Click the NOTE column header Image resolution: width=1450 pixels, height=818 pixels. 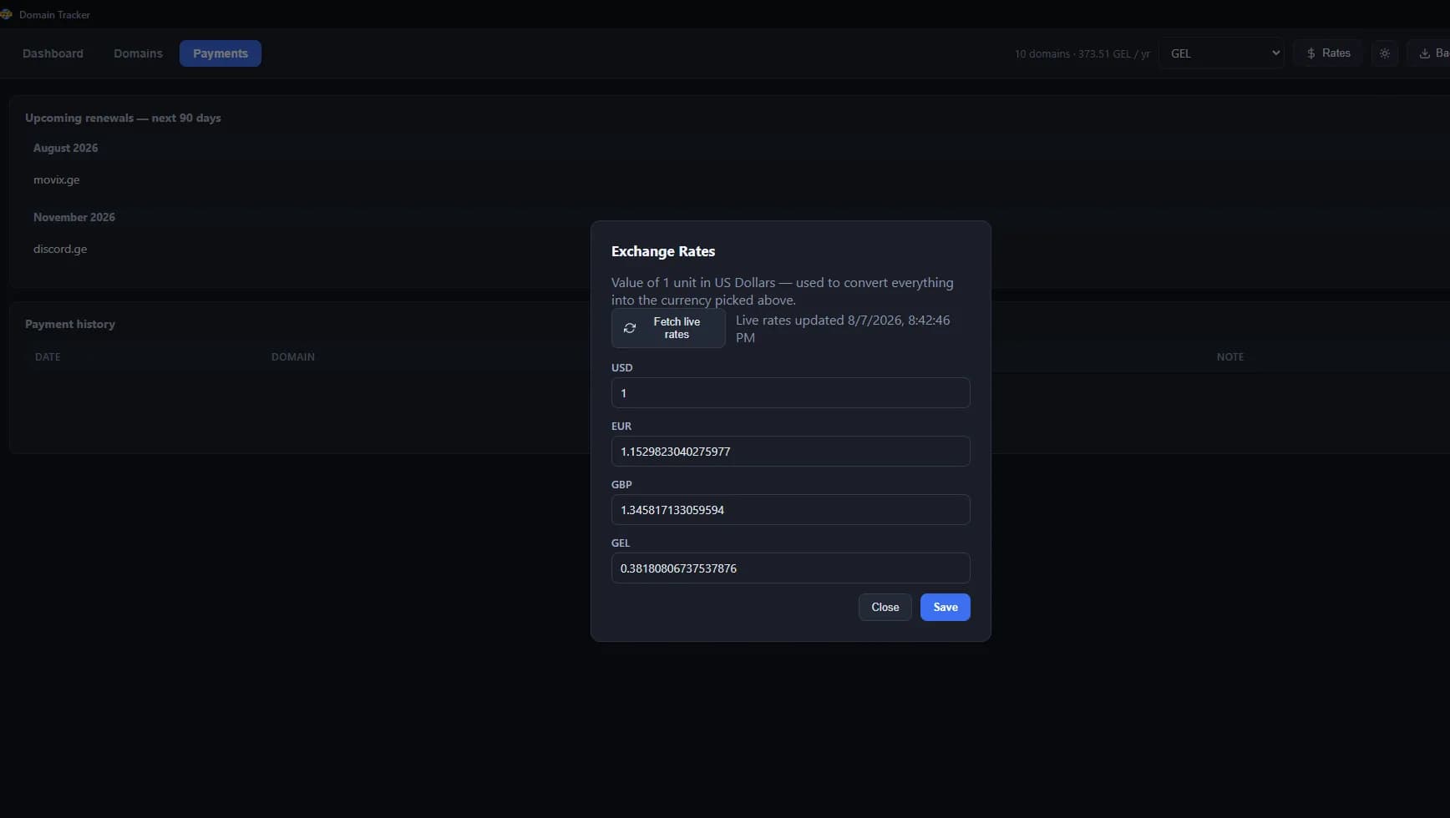point(1229,357)
